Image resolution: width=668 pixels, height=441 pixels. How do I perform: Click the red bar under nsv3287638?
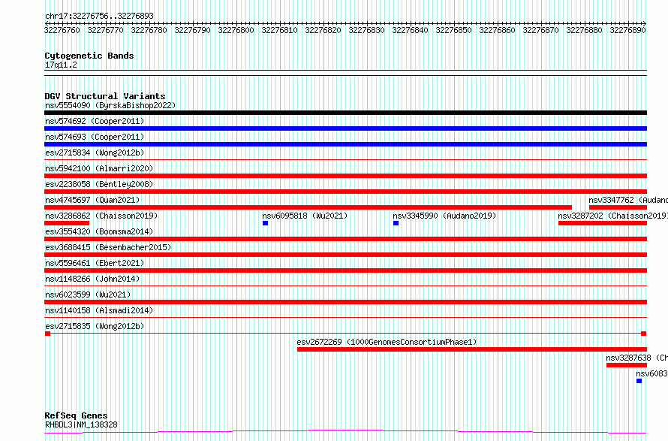click(627, 365)
